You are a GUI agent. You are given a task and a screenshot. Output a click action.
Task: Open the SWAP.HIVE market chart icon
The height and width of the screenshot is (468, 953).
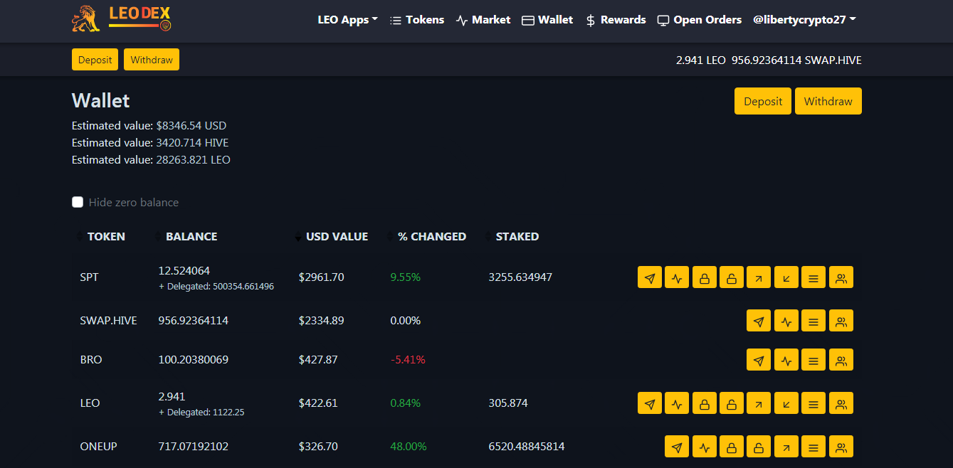coord(786,321)
